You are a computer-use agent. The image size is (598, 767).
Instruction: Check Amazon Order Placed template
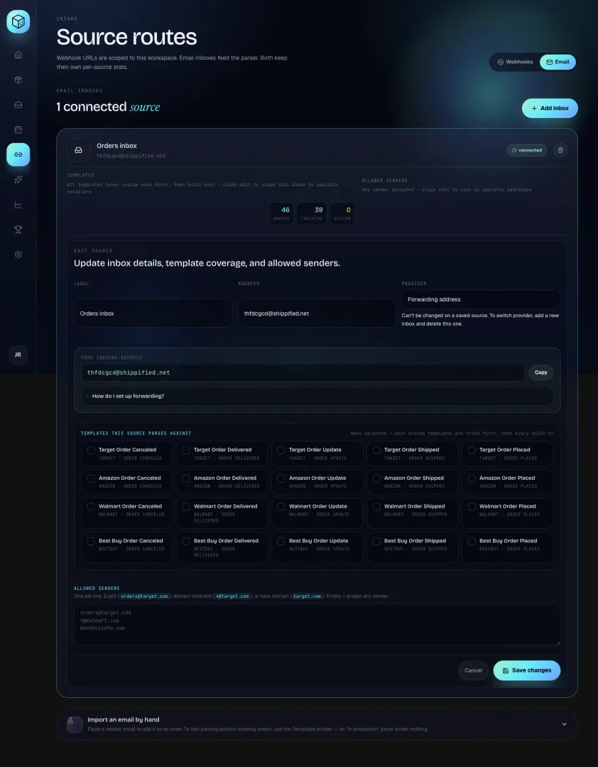472,478
